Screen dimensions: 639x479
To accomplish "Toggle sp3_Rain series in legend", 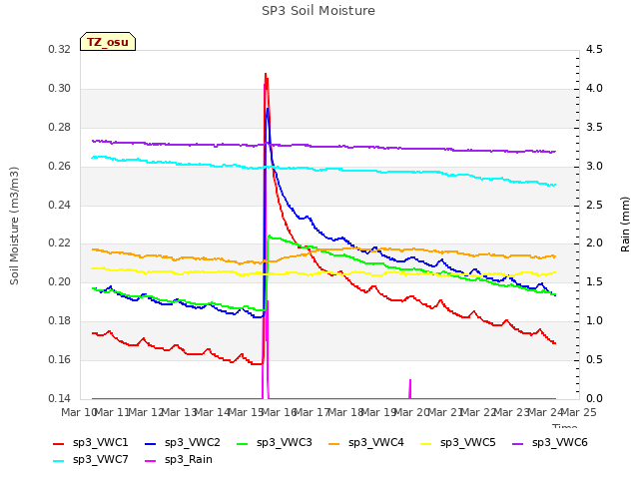I will click(179, 460).
